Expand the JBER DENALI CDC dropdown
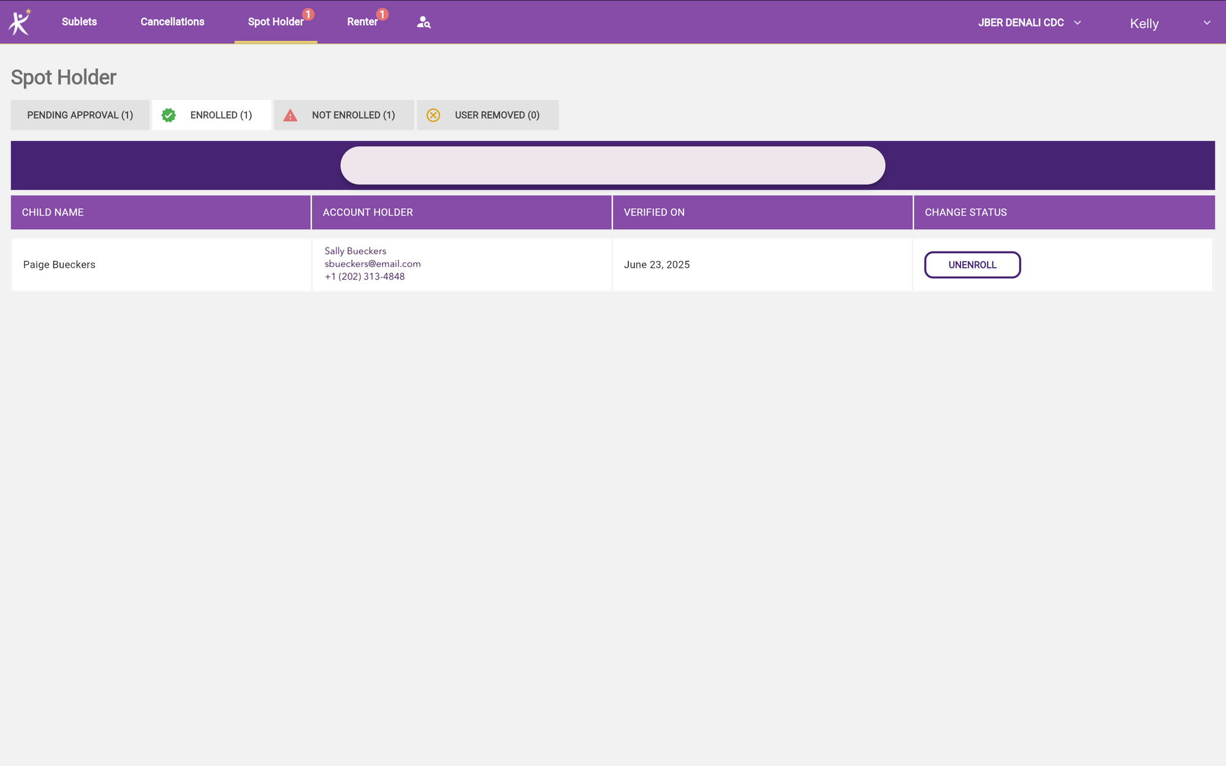1226x766 pixels. (x=1029, y=23)
